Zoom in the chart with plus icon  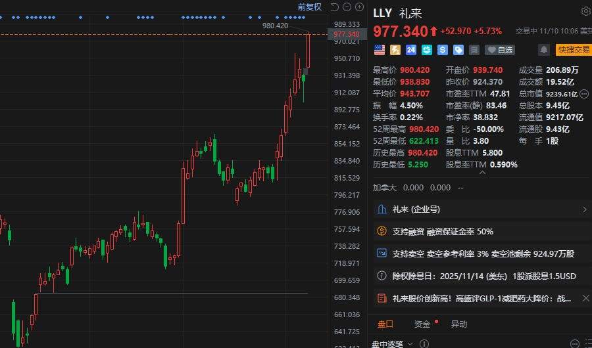pyautogui.click(x=359, y=7)
